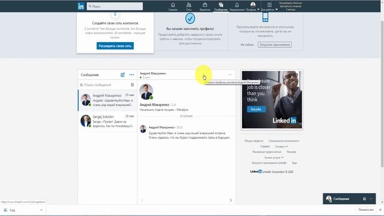
Task: Select Sergej Sokolov conversation in list
Action: pyautogui.click(x=107, y=121)
